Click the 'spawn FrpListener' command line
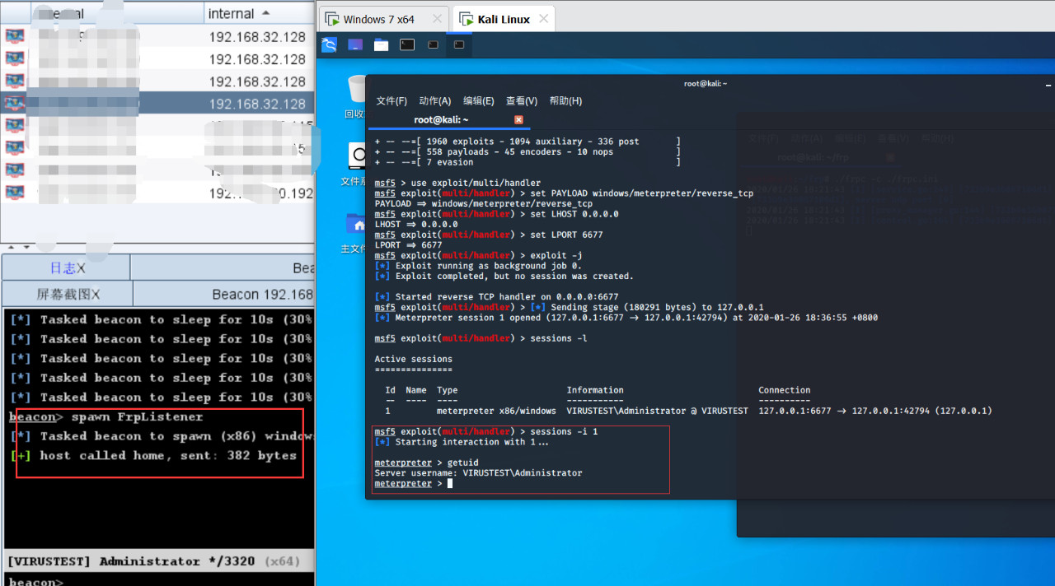 (x=106, y=416)
